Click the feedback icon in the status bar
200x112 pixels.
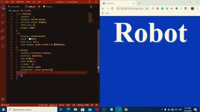coord(92,105)
